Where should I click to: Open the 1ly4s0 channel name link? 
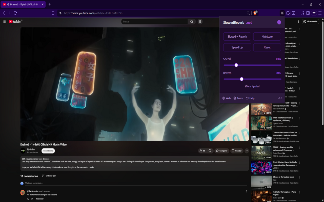pos(30,149)
